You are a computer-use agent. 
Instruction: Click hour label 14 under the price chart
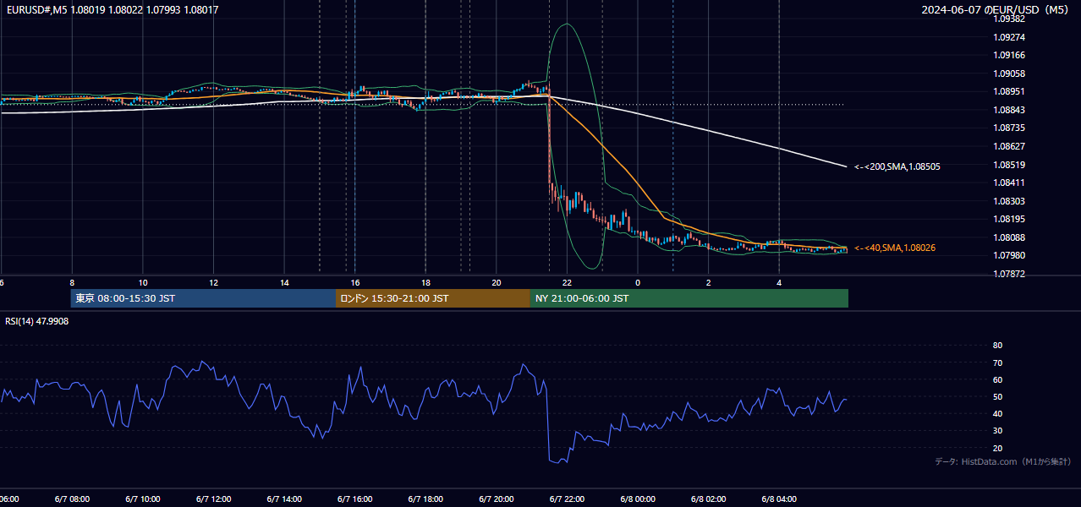pyautogui.click(x=284, y=282)
